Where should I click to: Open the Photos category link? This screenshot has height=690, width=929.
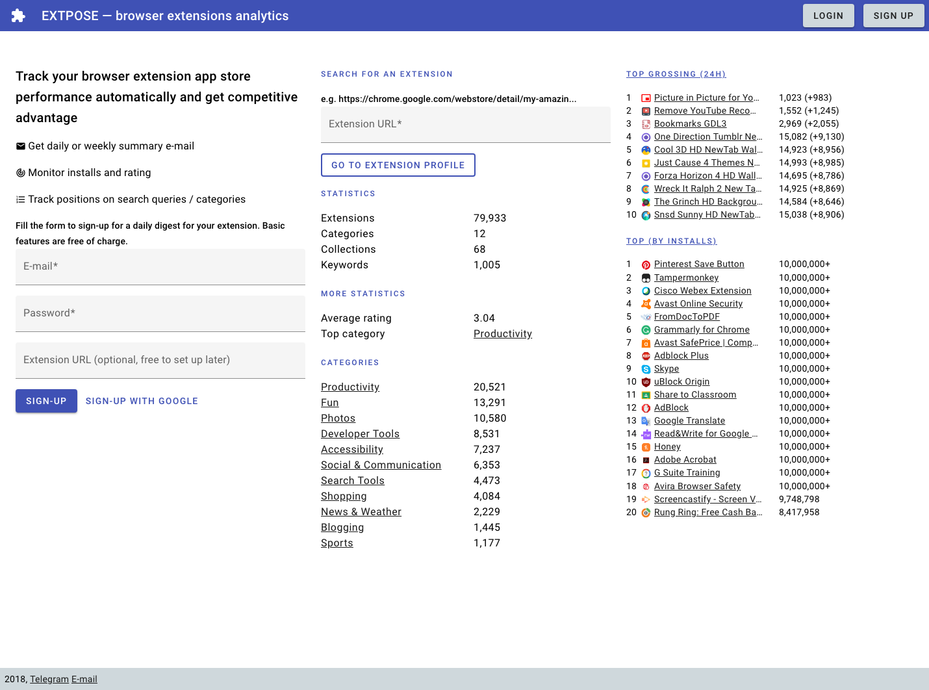pyautogui.click(x=338, y=418)
